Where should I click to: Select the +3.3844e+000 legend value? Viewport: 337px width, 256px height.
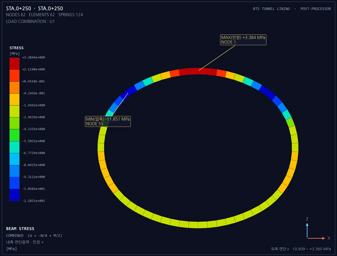[33, 58]
